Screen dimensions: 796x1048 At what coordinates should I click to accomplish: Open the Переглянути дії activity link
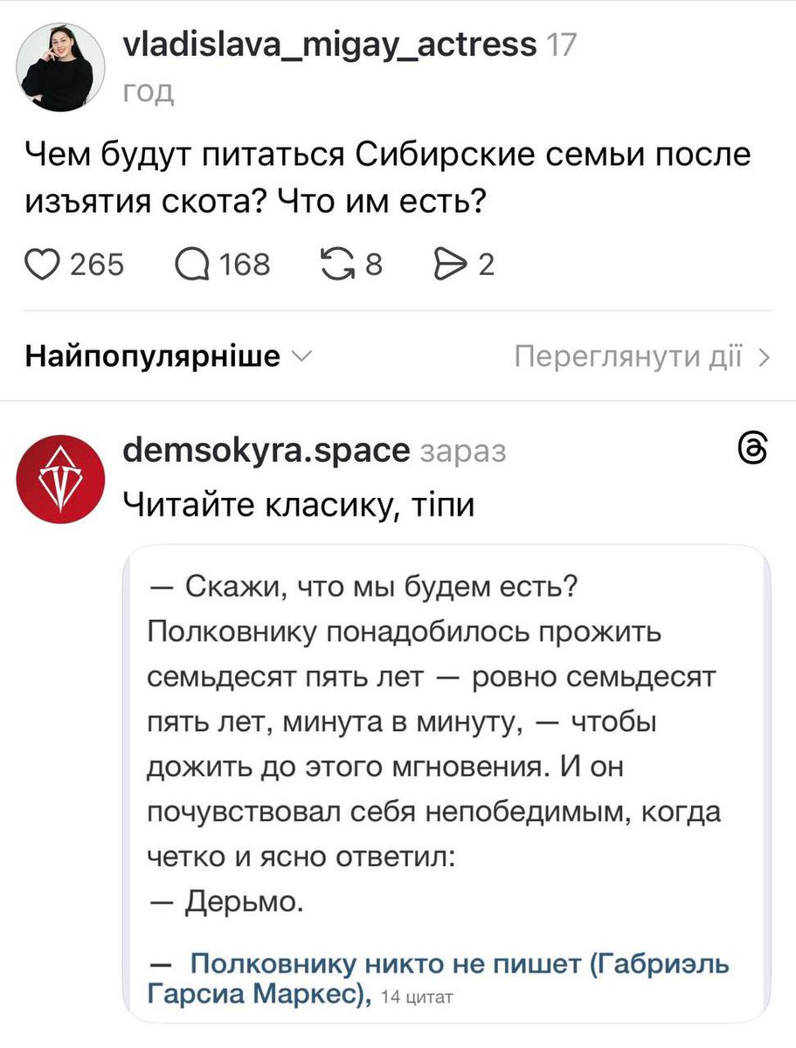(629, 356)
